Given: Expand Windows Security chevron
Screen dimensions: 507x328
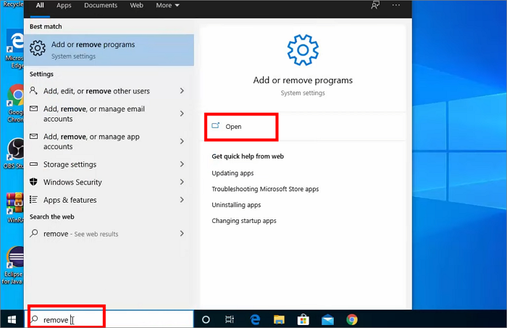Looking at the screenshot, I should [182, 182].
